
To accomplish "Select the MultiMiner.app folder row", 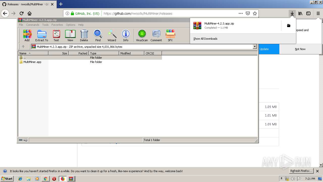I will (x=90, y=62).
